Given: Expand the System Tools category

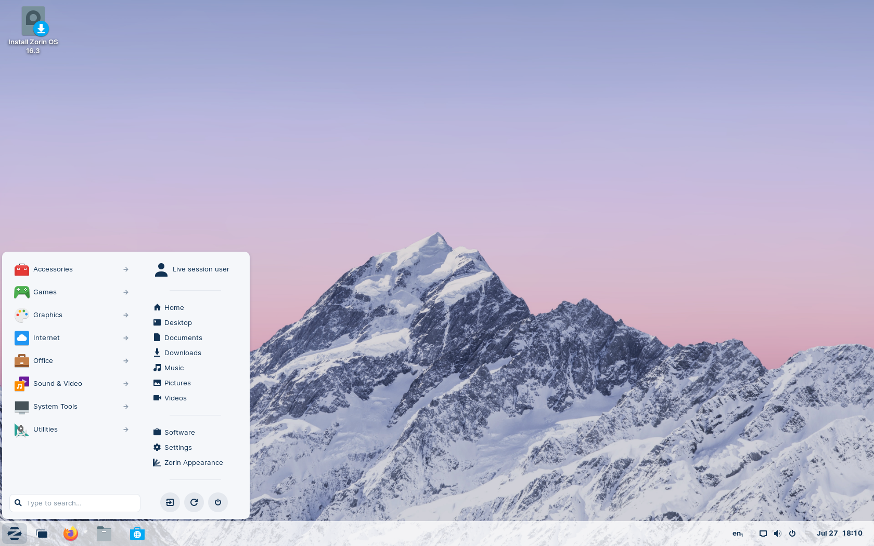Looking at the screenshot, I should pyautogui.click(x=55, y=407).
